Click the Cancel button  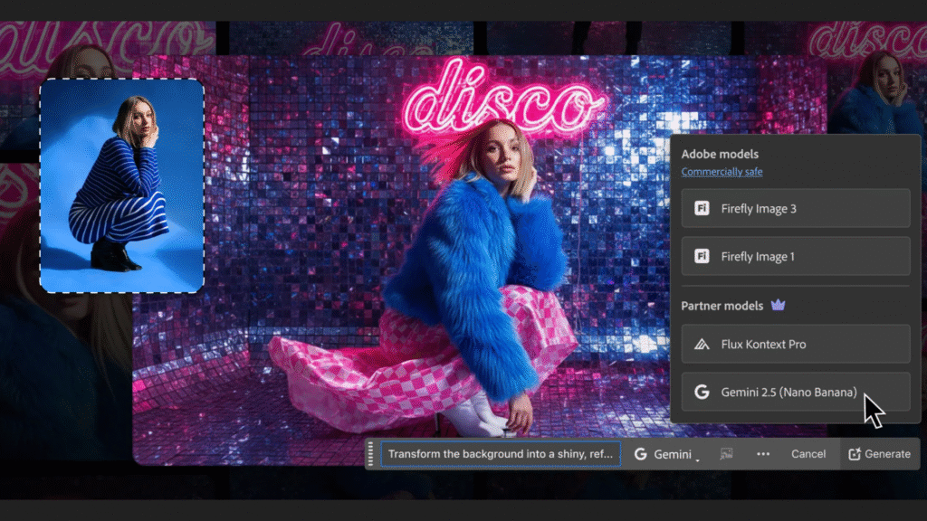808,453
